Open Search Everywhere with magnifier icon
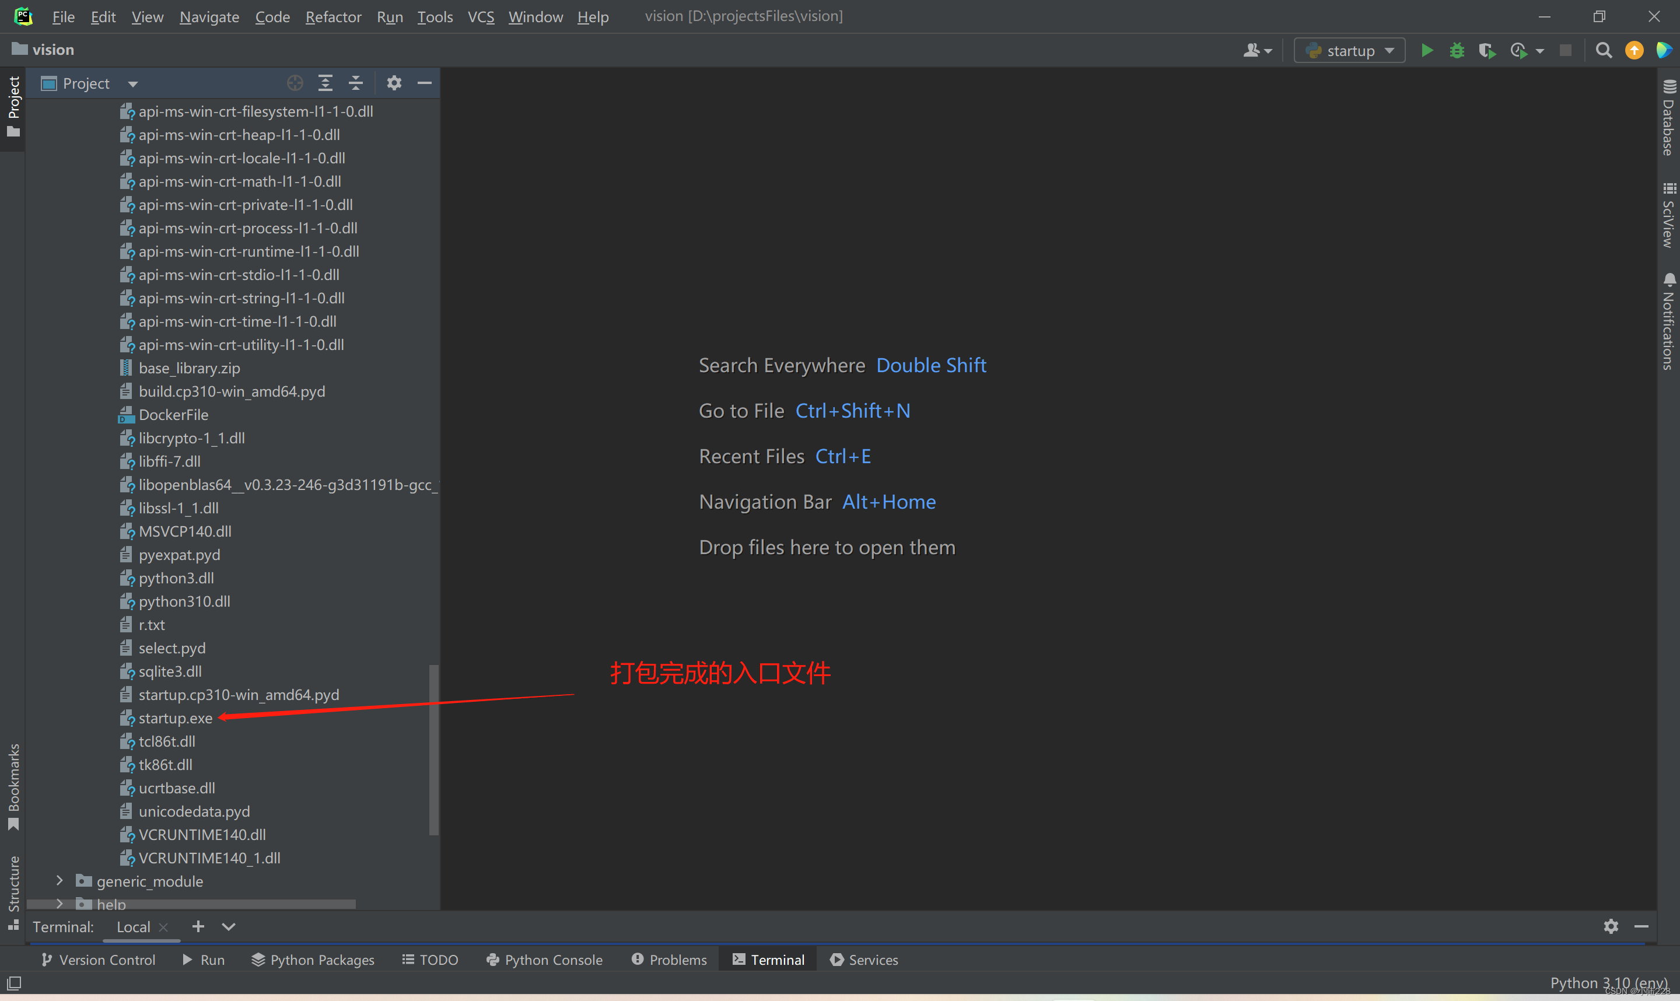Image resolution: width=1680 pixels, height=1001 pixels. (1604, 50)
